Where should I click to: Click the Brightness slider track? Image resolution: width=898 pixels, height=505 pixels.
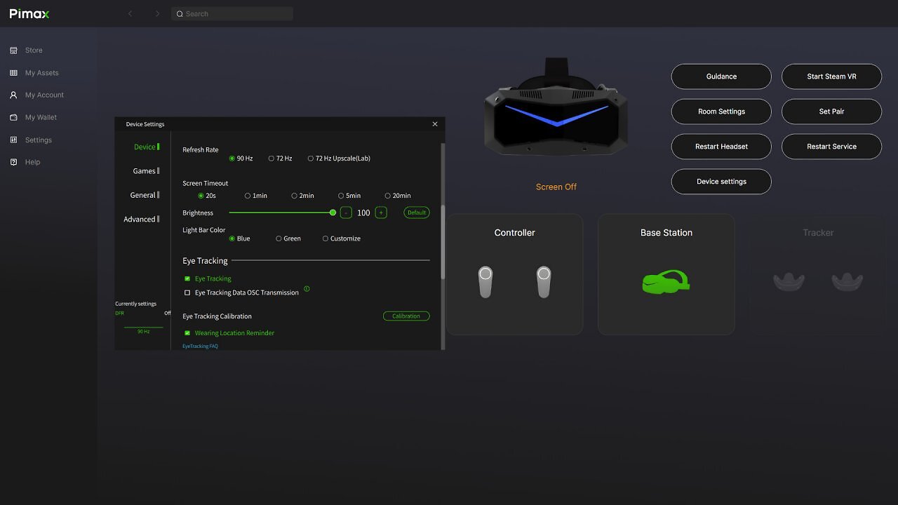pos(281,213)
